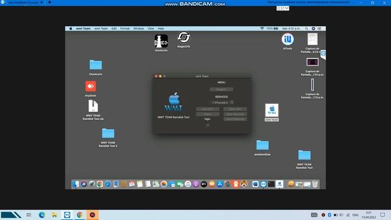
Task: Open Siri from the Mac dock
Action: 84,184
